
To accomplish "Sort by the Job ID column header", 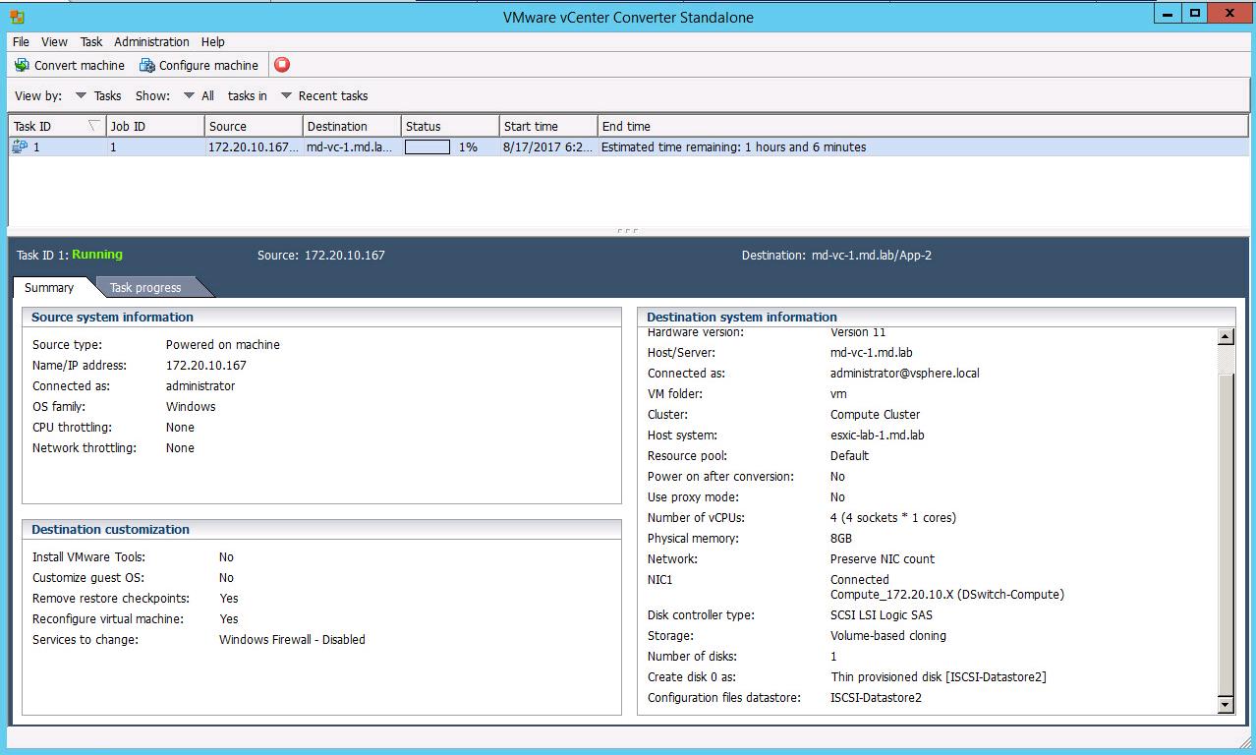I will click(x=155, y=126).
